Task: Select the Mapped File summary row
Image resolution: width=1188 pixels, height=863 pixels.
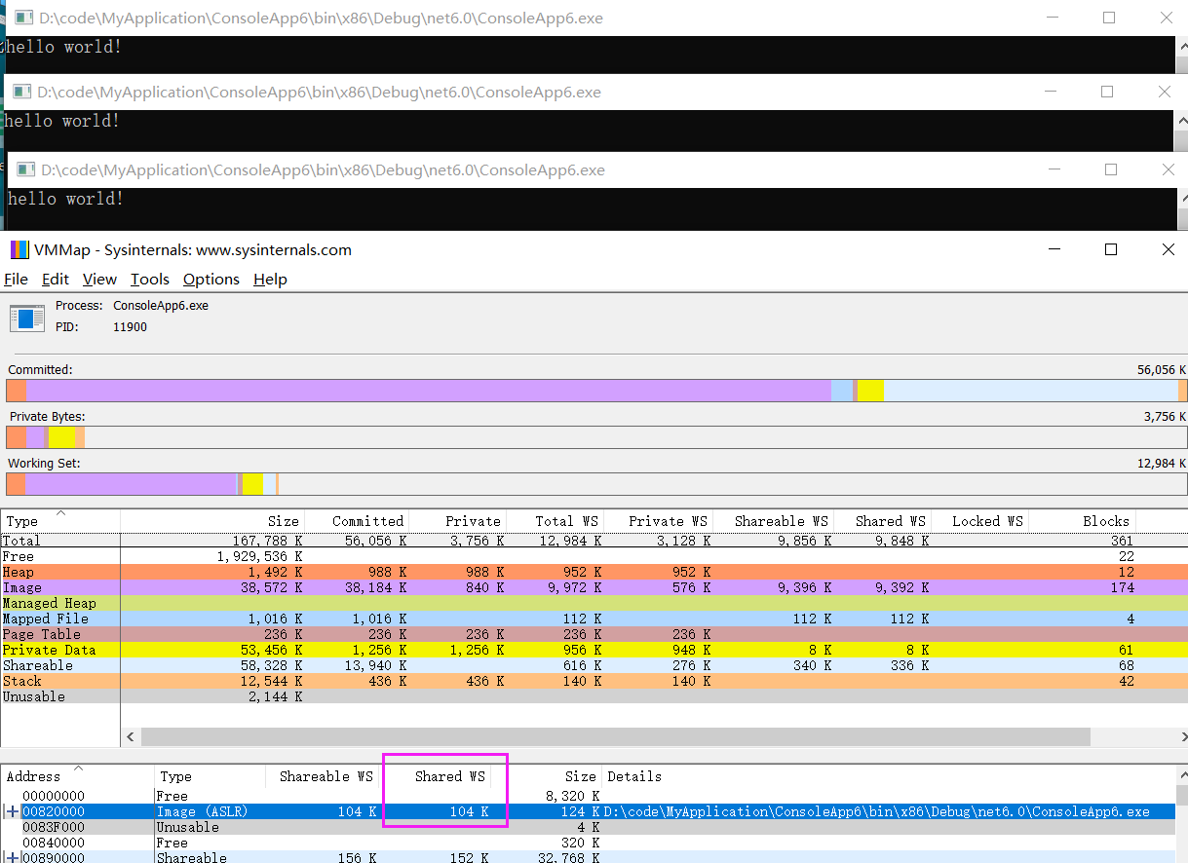Action: pyautogui.click(x=594, y=619)
